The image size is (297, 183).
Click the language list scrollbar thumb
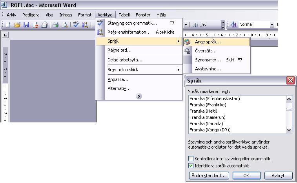tap(289, 109)
